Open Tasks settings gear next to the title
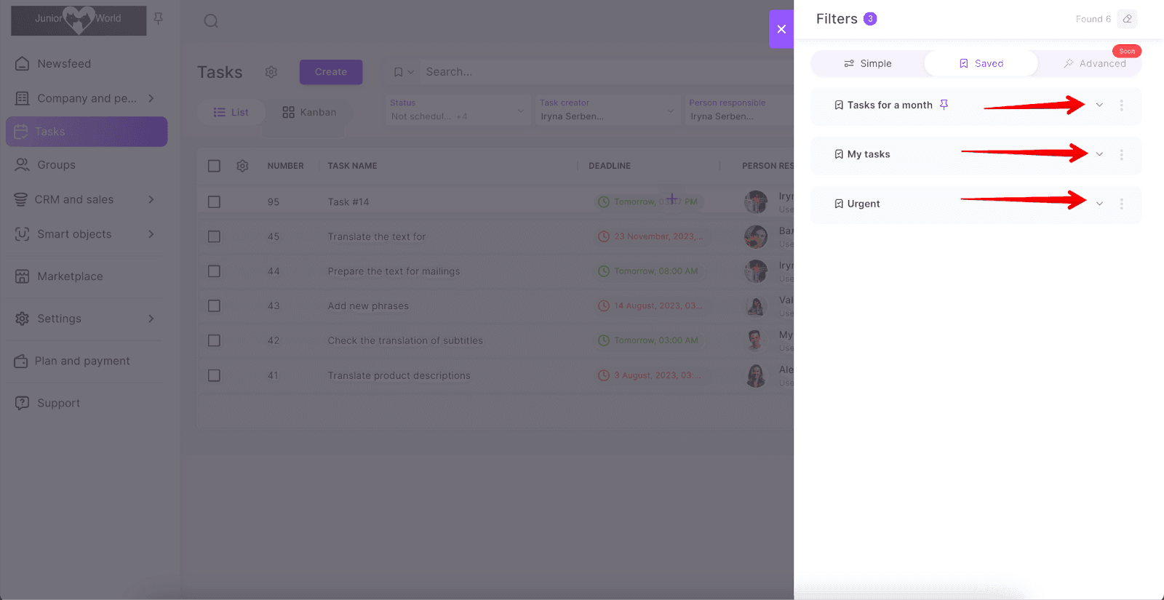This screenshot has height=600, width=1164. click(271, 72)
